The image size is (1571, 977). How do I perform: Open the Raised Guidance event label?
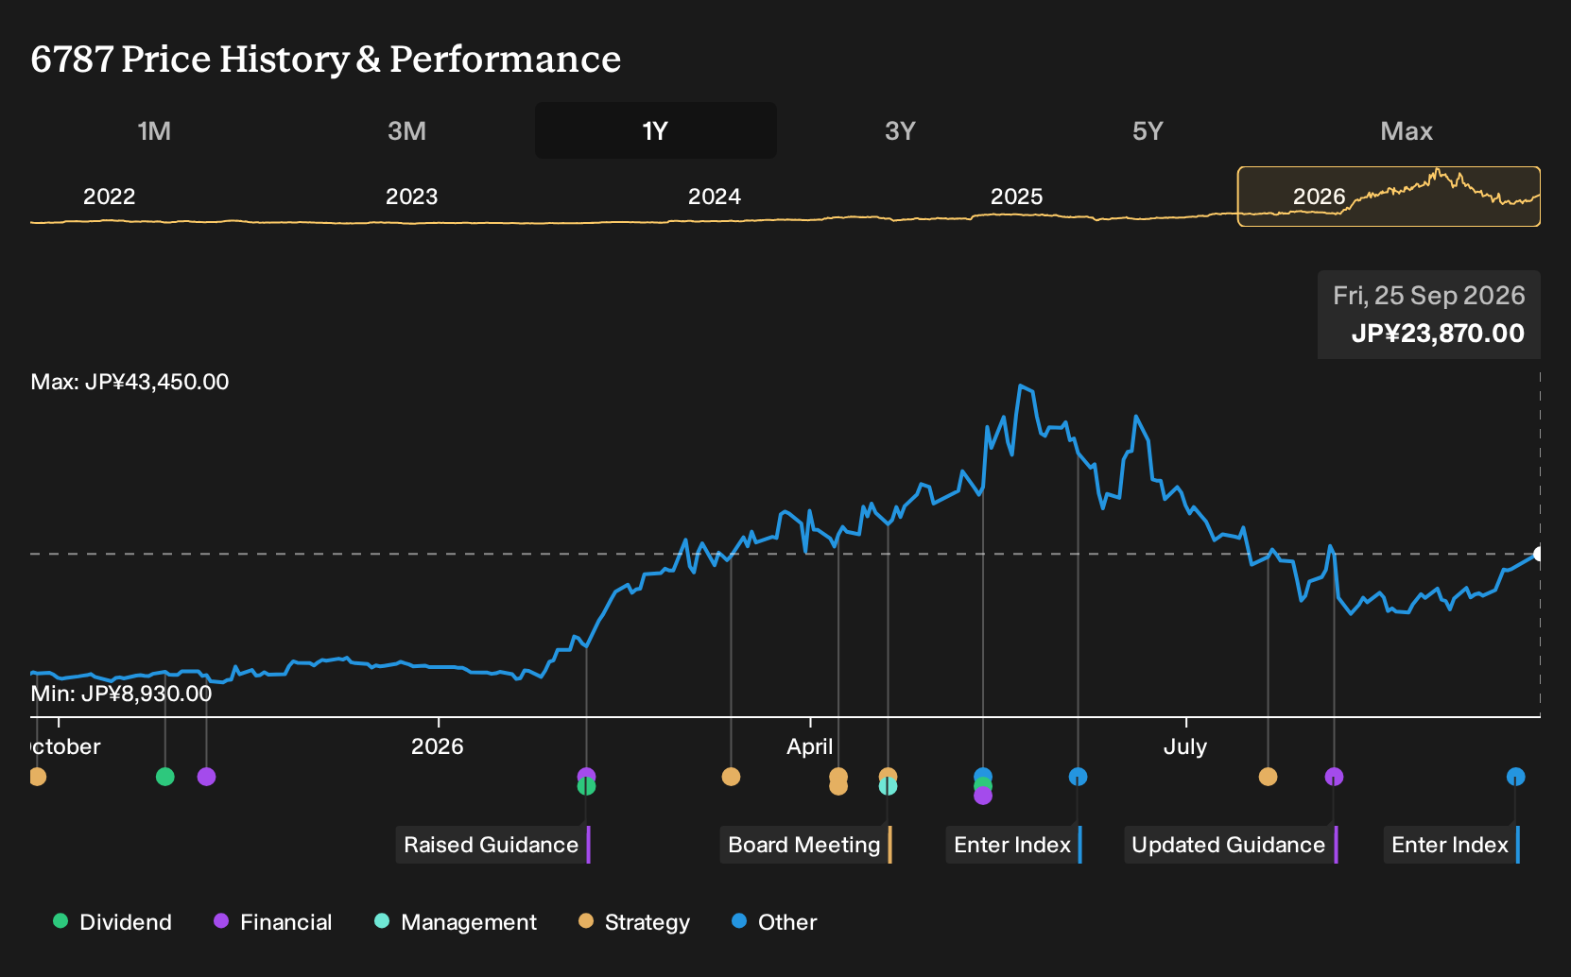click(x=492, y=845)
